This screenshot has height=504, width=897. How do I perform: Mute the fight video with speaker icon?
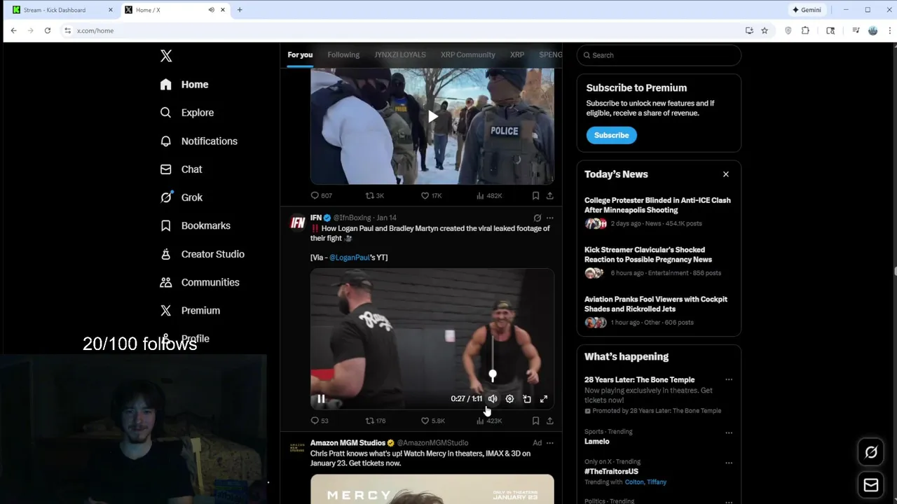(x=493, y=399)
